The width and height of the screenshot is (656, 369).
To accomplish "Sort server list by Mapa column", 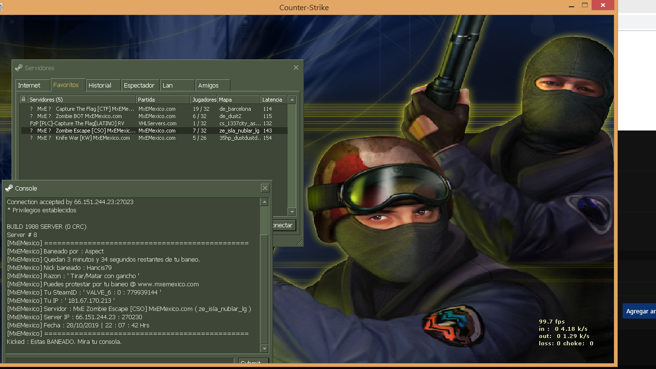I will pos(239,99).
